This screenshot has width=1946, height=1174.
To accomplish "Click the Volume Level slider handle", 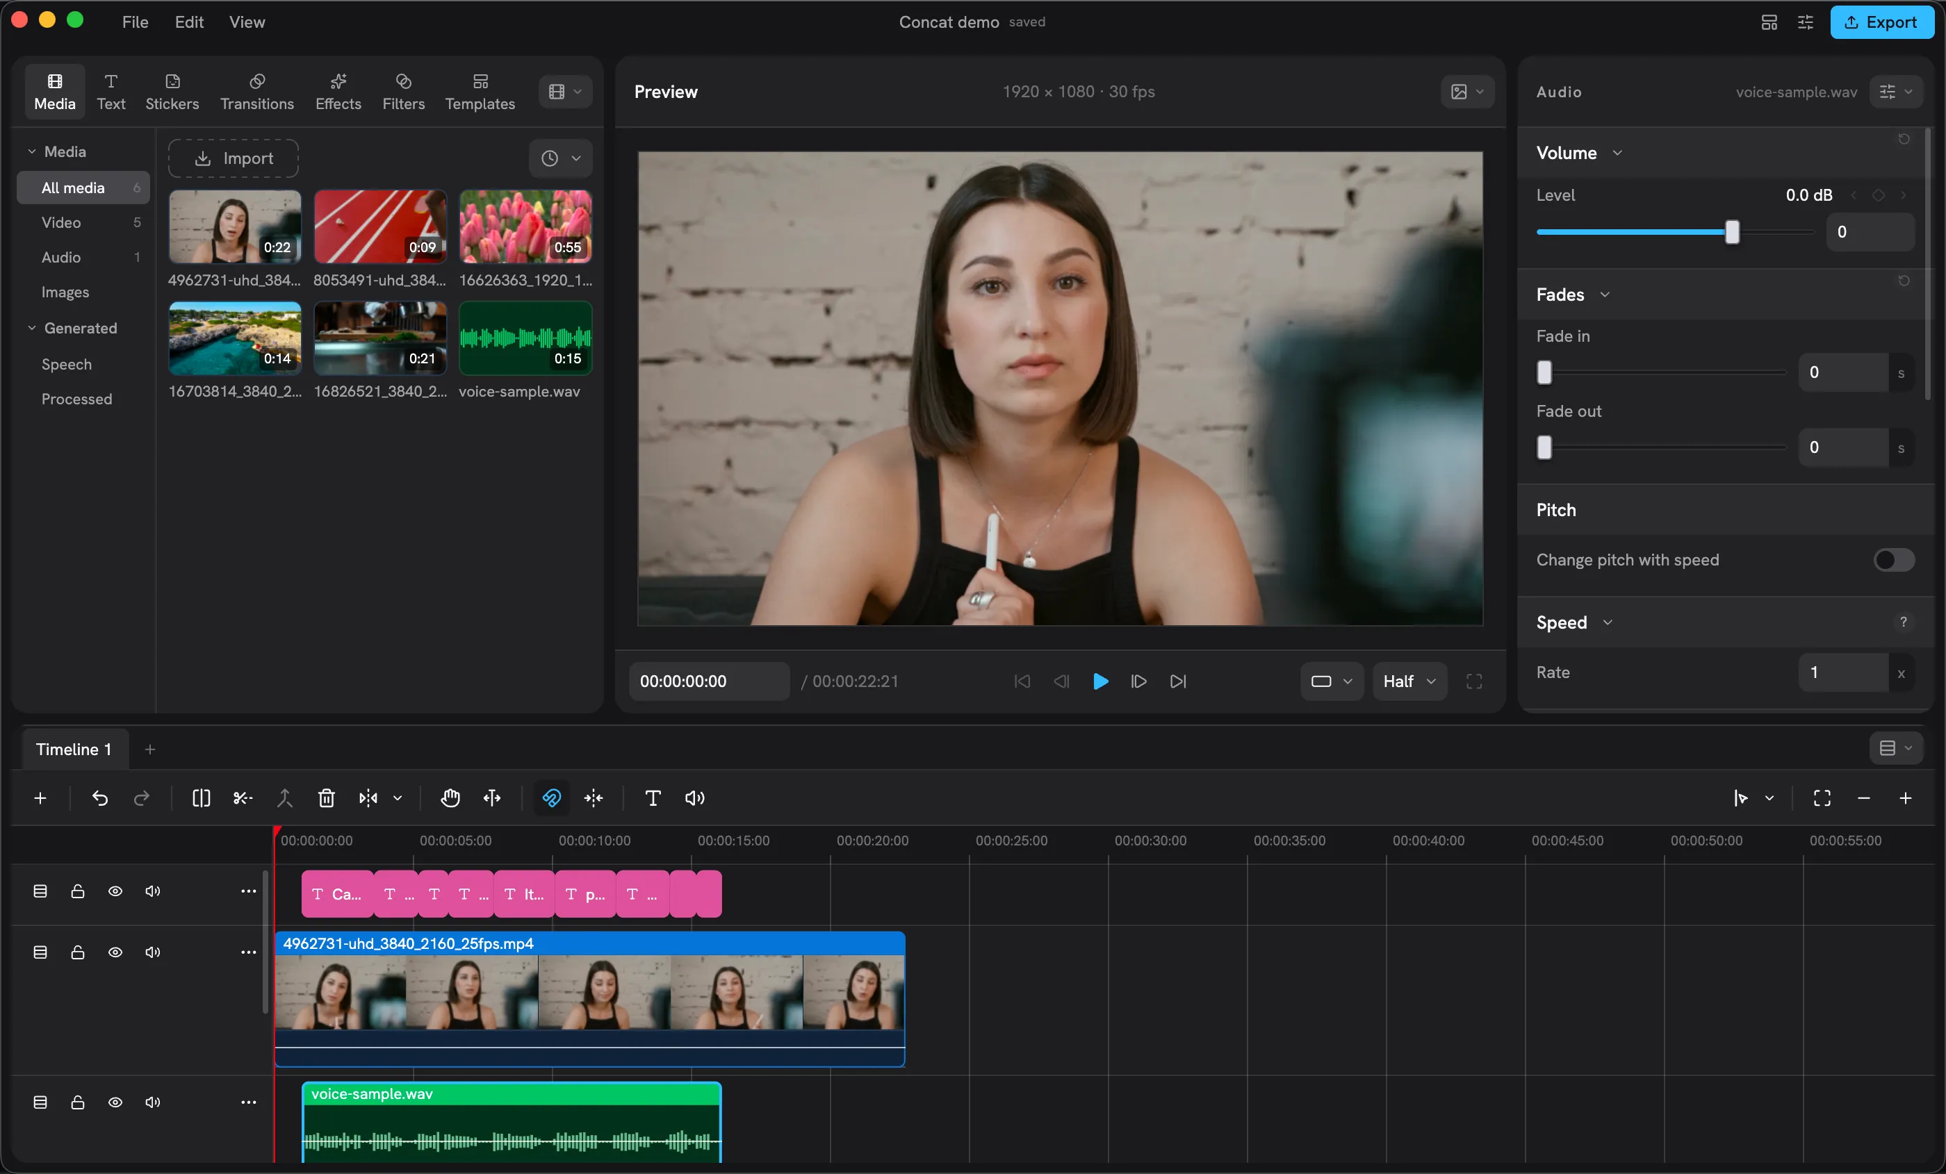I will pyautogui.click(x=1732, y=232).
